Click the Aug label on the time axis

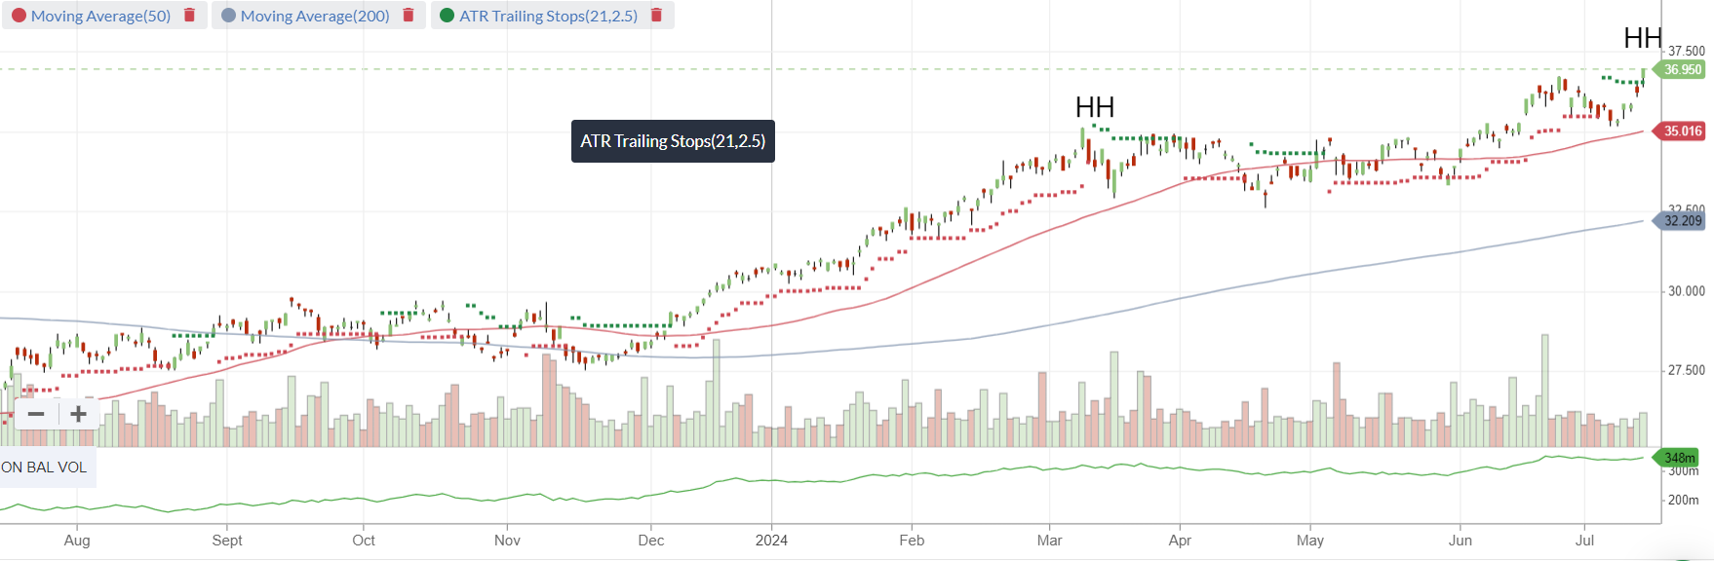77,541
